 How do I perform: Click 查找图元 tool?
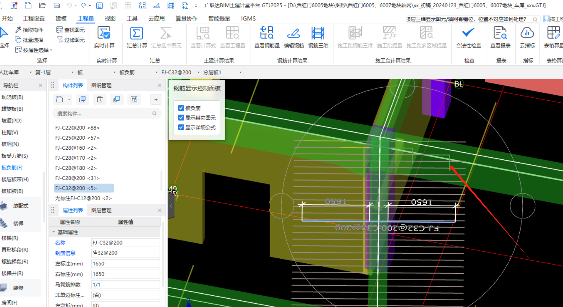(71, 30)
